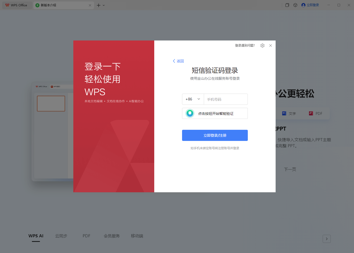Close the 新版本介绍 tab

tap(90, 5)
